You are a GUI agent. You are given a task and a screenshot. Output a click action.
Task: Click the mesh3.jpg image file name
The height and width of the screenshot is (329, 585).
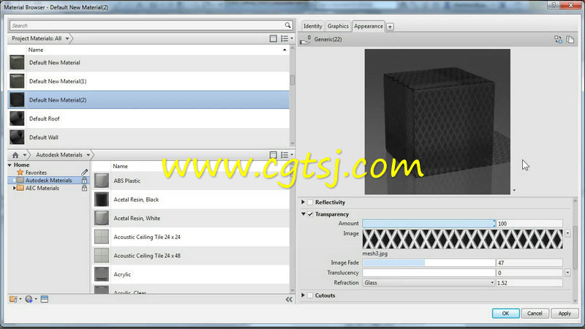point(374,254)
